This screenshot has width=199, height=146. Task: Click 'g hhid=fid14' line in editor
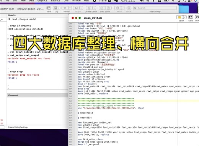click(x=85, y=113)
